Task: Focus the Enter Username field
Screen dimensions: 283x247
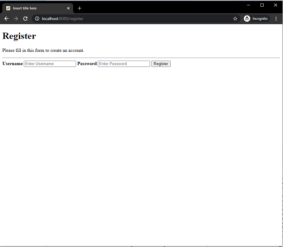Action: (x=50, y=64)
